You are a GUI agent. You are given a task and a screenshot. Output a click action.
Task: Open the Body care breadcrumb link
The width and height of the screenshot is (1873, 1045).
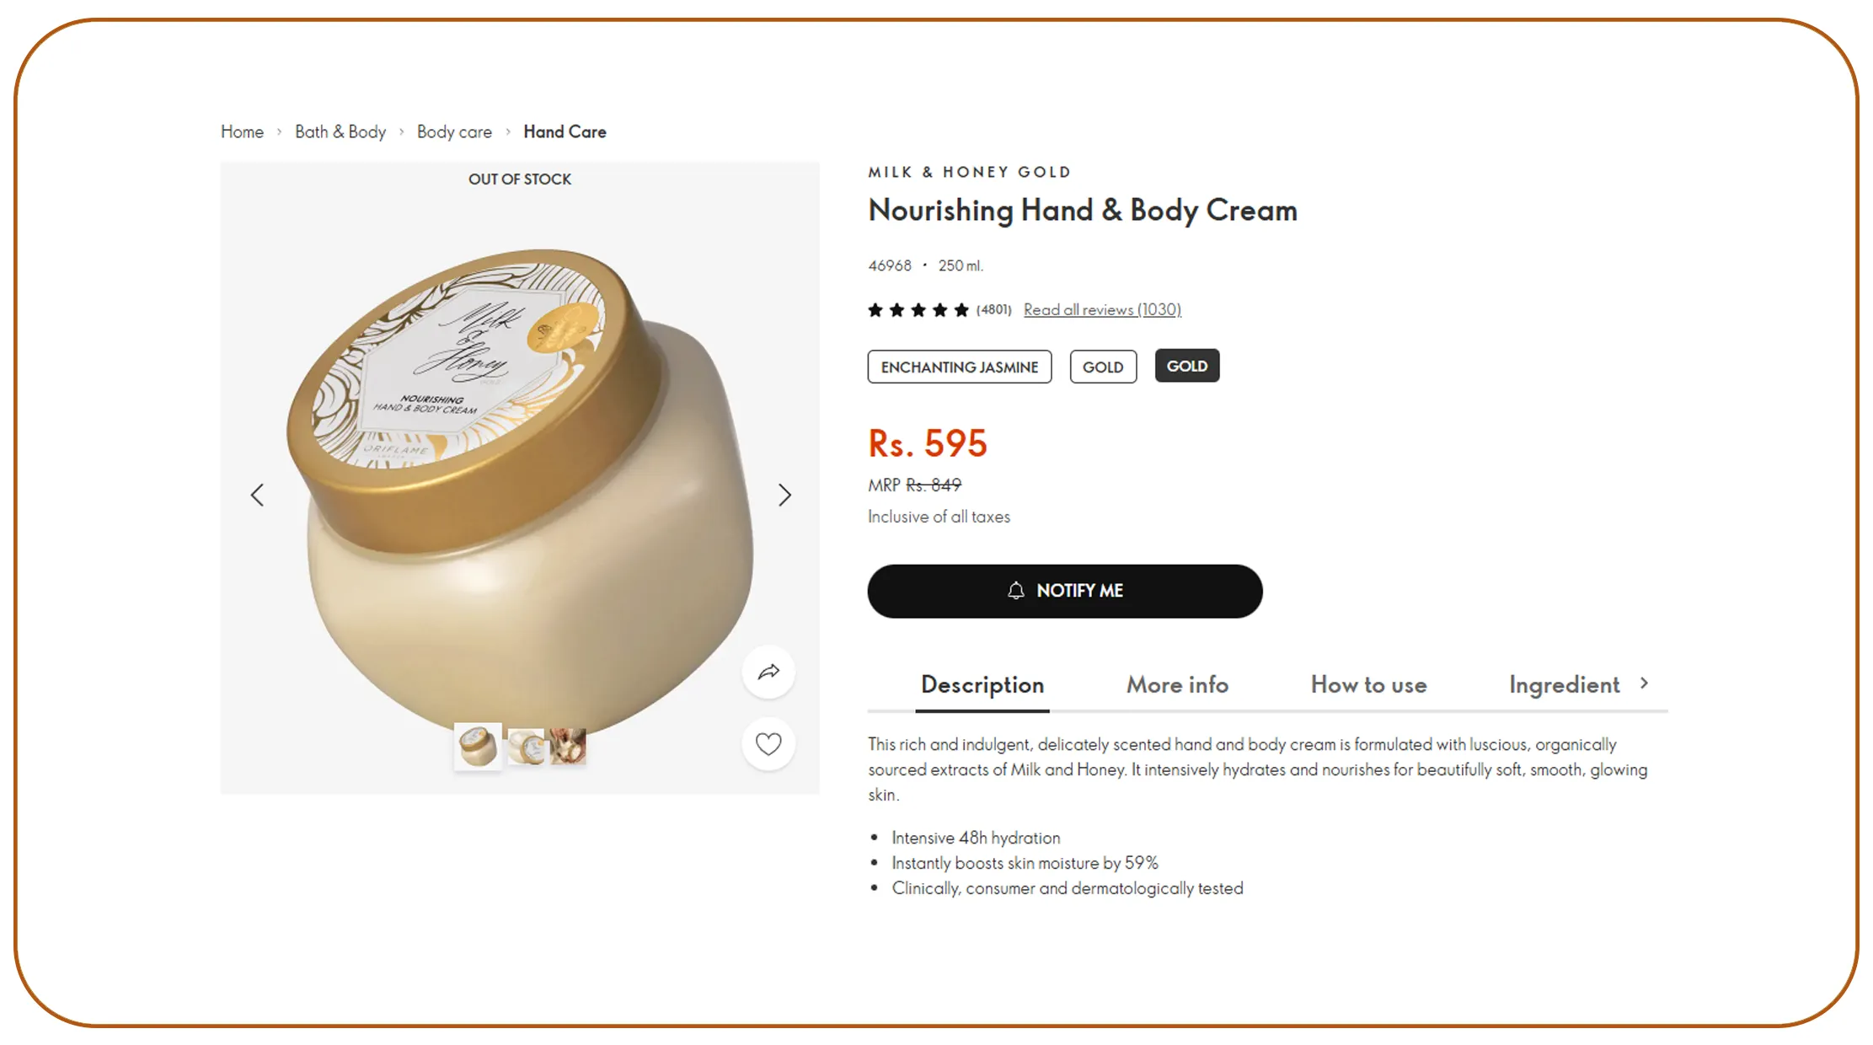tap(454, 131)
